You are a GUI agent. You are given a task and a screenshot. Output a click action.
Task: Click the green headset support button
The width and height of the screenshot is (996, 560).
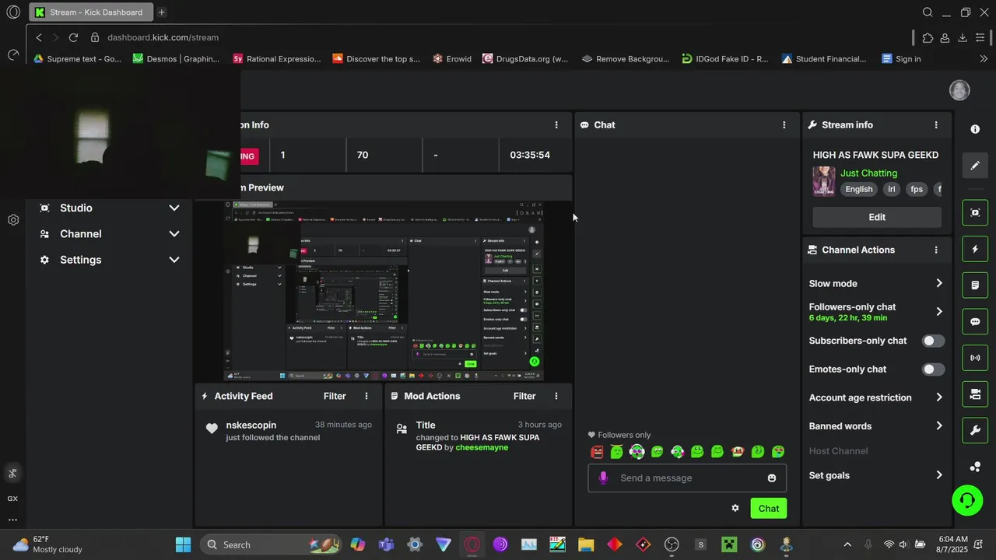pos(967,500)
